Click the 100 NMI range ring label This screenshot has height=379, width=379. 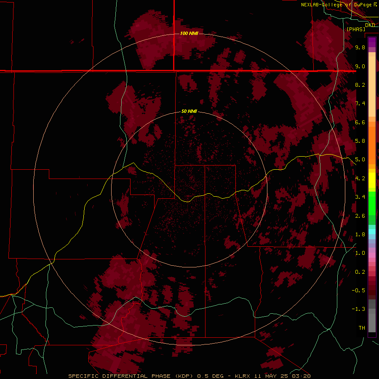(x=189, y=33)
